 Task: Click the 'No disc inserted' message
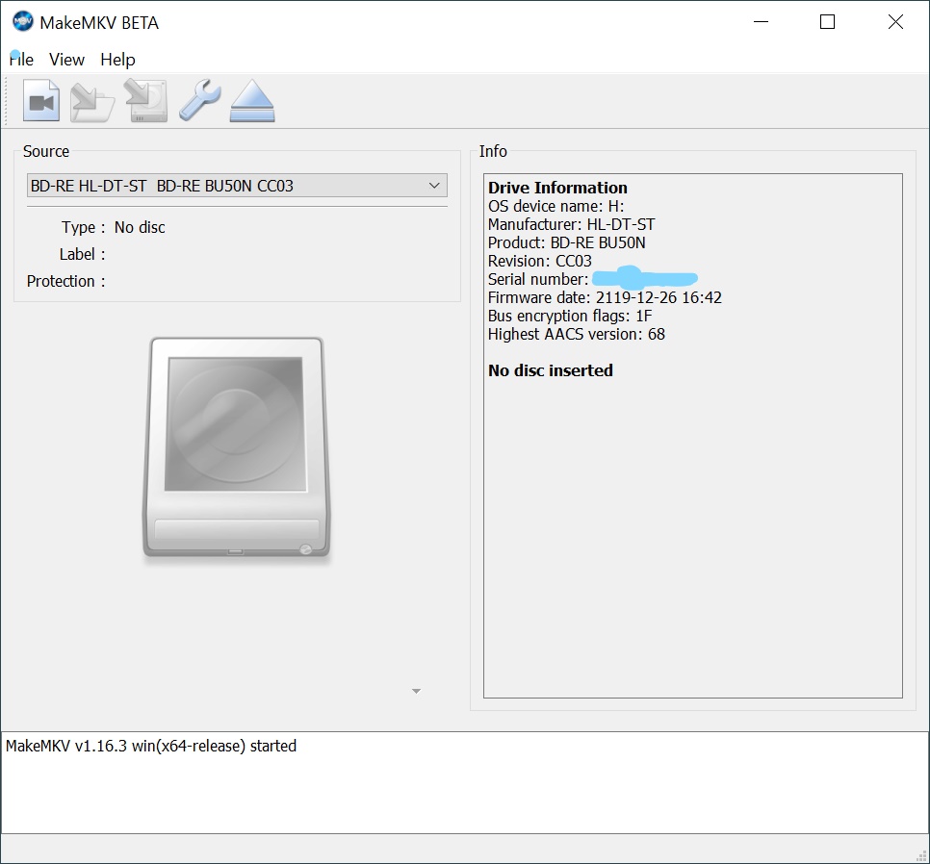click(551, 370)
